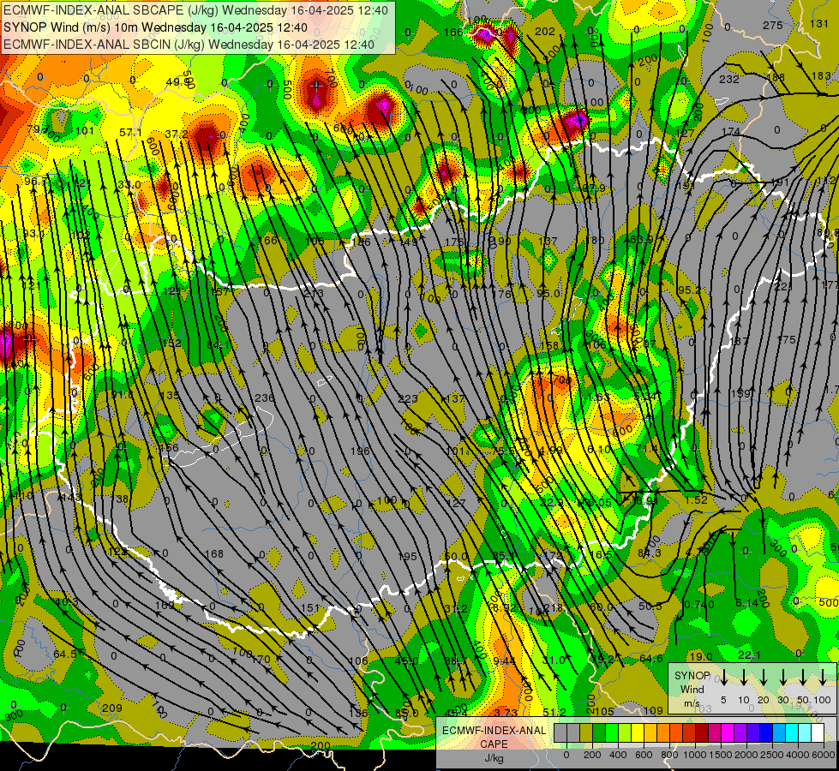Click the 57.1 station value
The image size is (839, 771).
coord(130,132)
